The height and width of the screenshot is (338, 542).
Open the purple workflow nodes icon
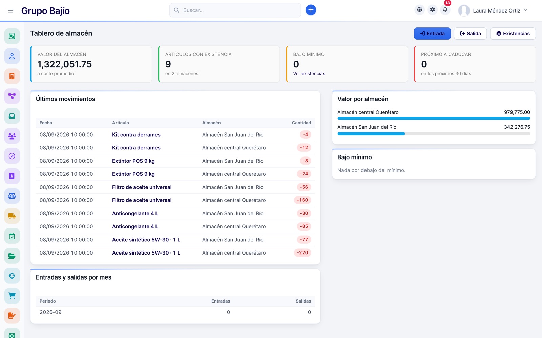tap(12, 96)
